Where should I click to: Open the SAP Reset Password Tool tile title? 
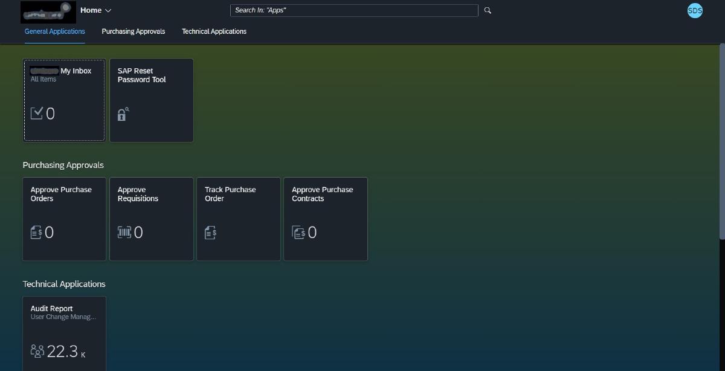pos(141,75)
